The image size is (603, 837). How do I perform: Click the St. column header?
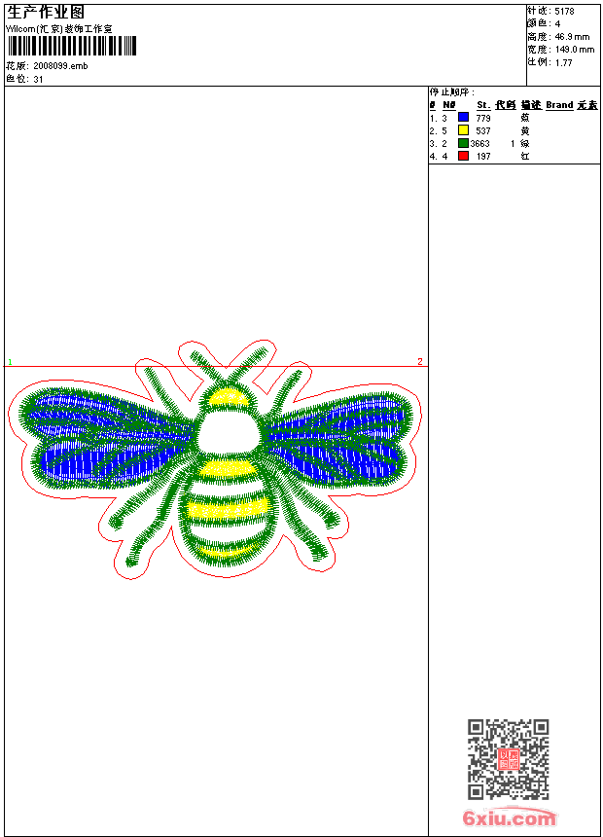pyautogui.click(x=483, y=105)
